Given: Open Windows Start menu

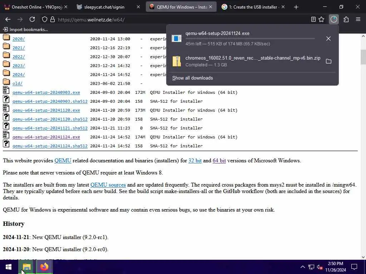Looking at the screenshot, I should (x=9, y=267).
